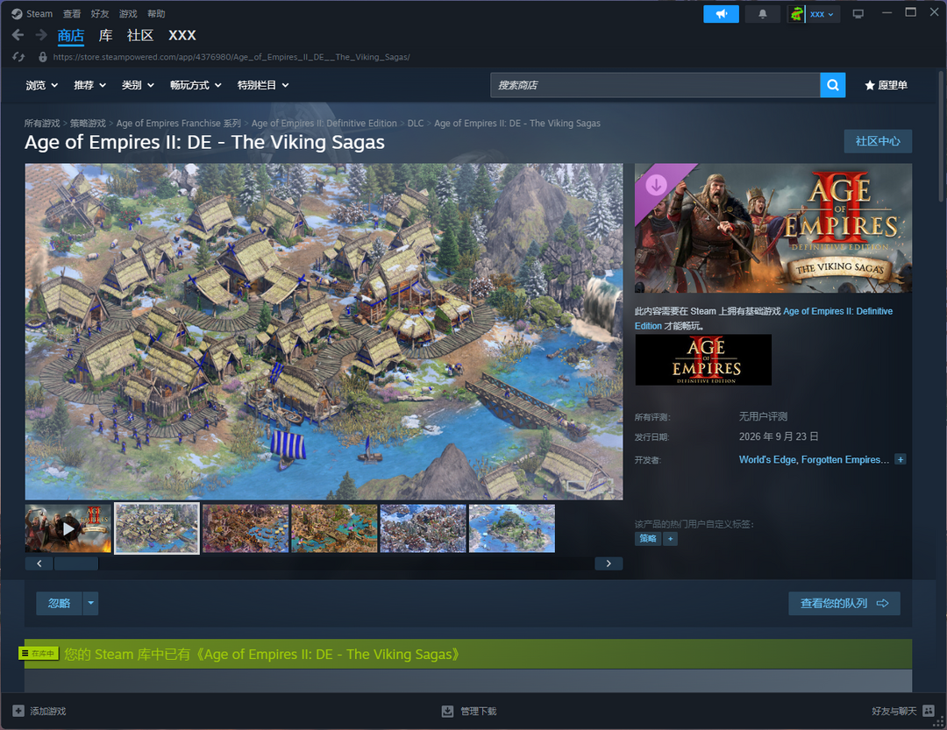Open the 愿望单 wishlist
This screenshot has width=947, height=730.
tap(886, 85)
